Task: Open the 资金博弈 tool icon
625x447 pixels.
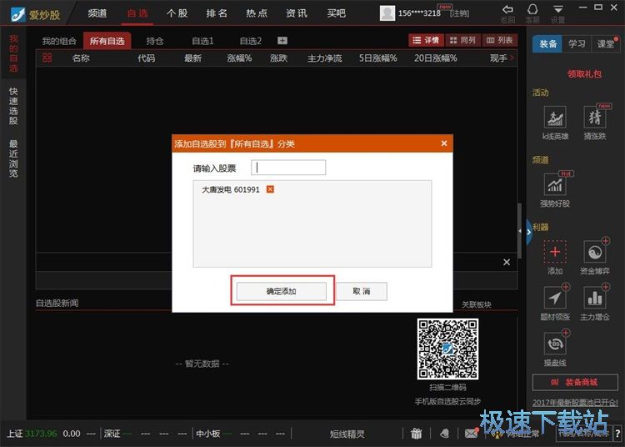Action: tap(595, 252)
